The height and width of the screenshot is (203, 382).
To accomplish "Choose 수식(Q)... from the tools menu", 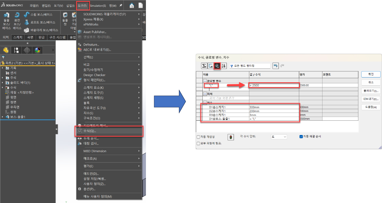I will [89, 131].
